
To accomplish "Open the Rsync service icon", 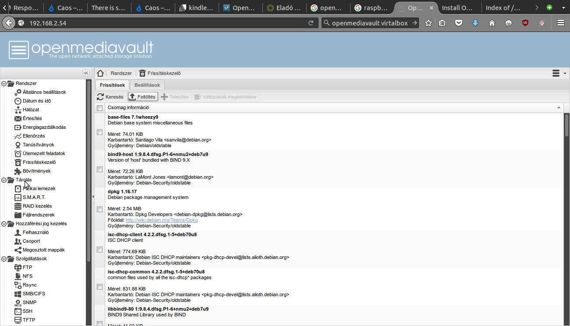I will click(18, 285).
